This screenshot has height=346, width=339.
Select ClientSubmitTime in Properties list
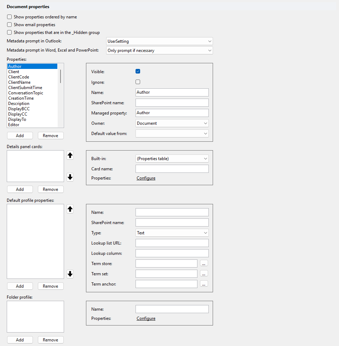point(32,88)
